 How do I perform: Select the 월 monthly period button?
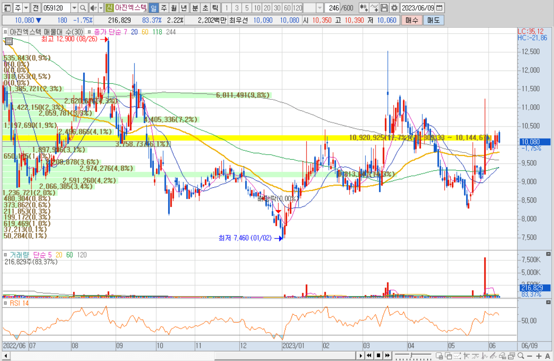174,8
